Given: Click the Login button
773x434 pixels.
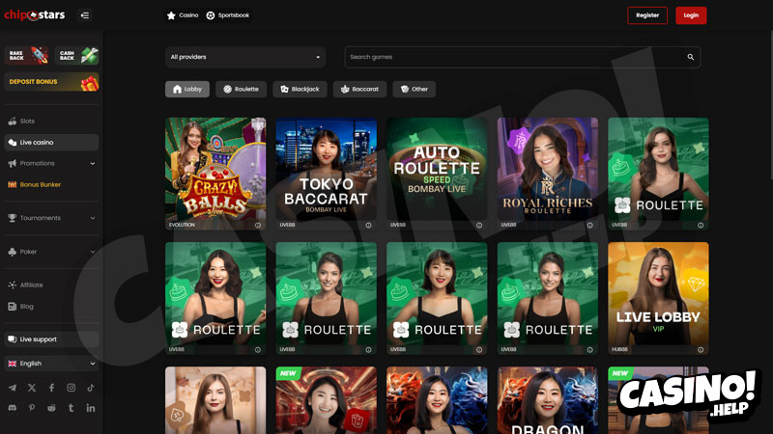Looking at the screenshot, I should click(691, 15).
